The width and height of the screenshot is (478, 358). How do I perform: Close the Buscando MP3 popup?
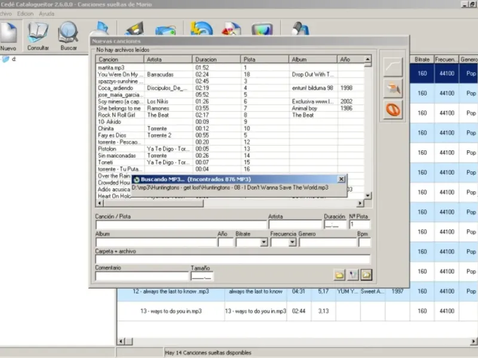341,179
